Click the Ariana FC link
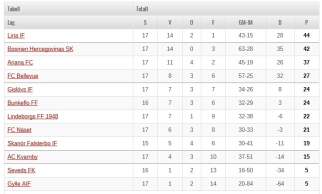 [20, 62]
